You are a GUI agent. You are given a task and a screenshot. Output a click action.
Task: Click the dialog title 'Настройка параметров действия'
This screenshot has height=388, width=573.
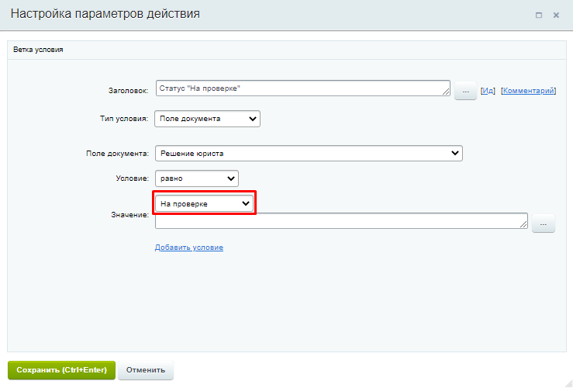[105, 14]
